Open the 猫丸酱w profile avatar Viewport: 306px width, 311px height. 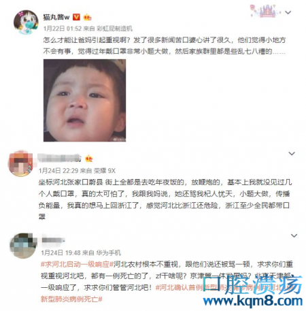[26, 22]
